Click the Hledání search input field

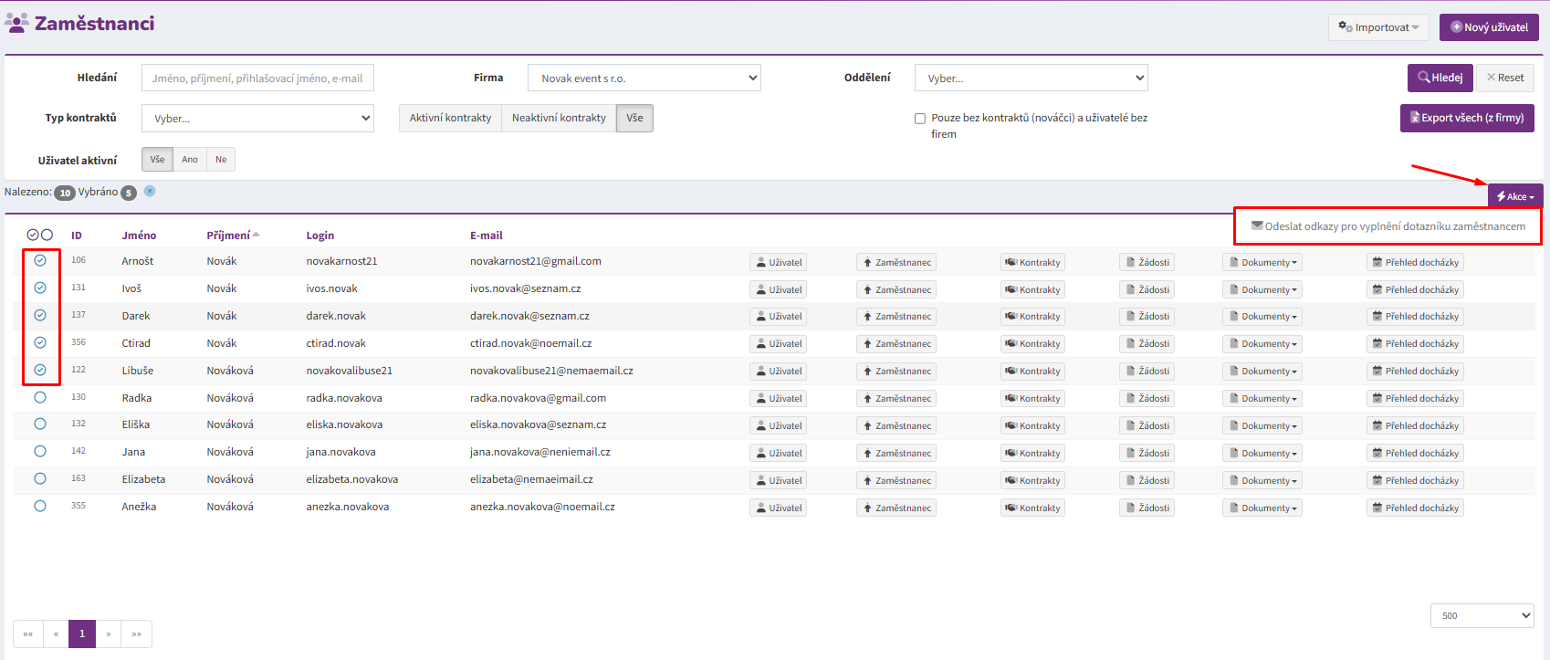pyautogui.click(x=257, y=79)
